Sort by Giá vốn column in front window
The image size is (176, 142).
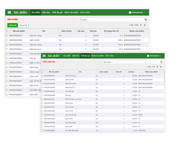119,72
